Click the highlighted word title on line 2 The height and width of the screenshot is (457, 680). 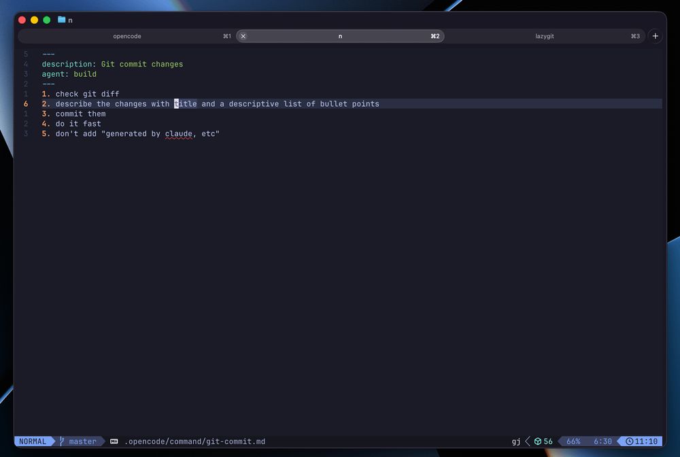pos(185,103)
